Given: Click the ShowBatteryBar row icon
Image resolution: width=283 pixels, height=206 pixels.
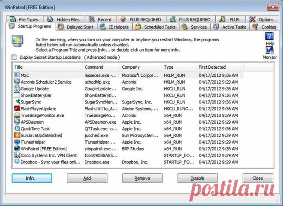Looking at the screenshot, I should point(17,95).
